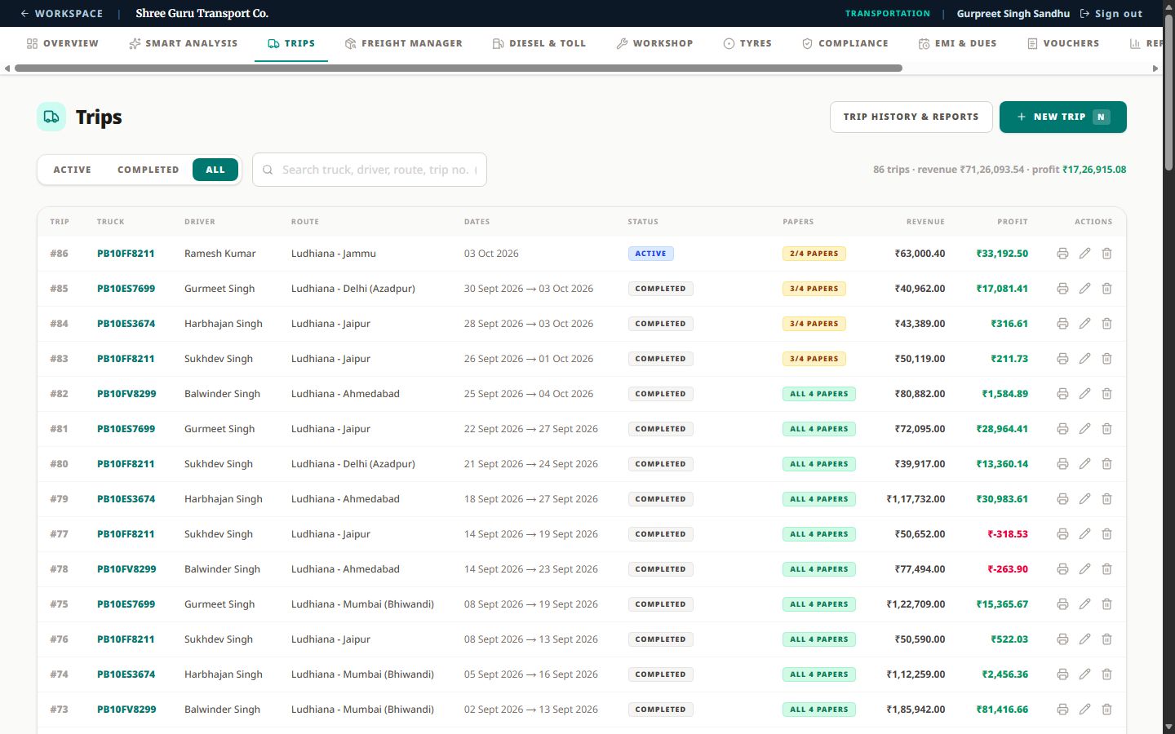
Task: Open truck PB10FF8211 in trip #86
Action: [126, 254]
